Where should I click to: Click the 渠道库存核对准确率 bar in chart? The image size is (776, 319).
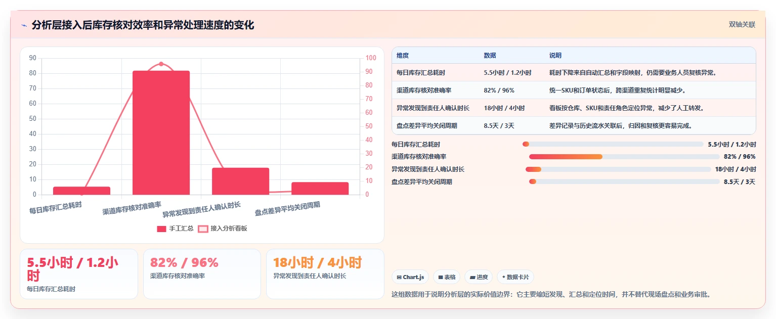161,132
